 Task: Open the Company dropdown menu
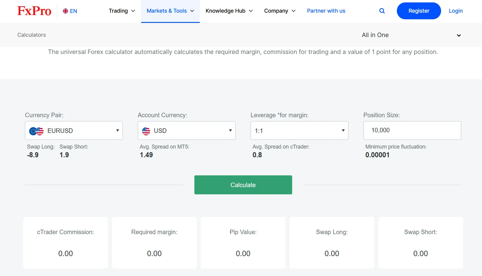pos(280,11)
